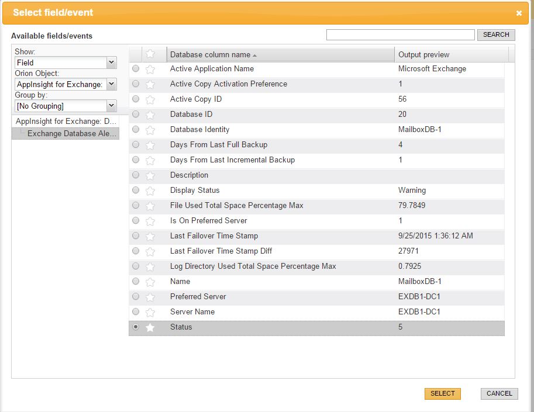
Task: Click the SEARCH button
Action: point(496,34)
